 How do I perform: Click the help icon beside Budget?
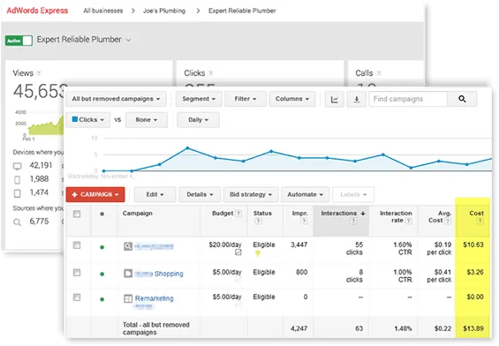pyautogui.click(x=238, y=213)
